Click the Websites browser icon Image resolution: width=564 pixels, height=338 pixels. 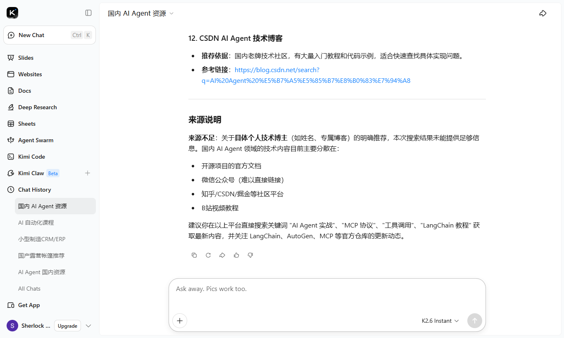tap(11, 74)
